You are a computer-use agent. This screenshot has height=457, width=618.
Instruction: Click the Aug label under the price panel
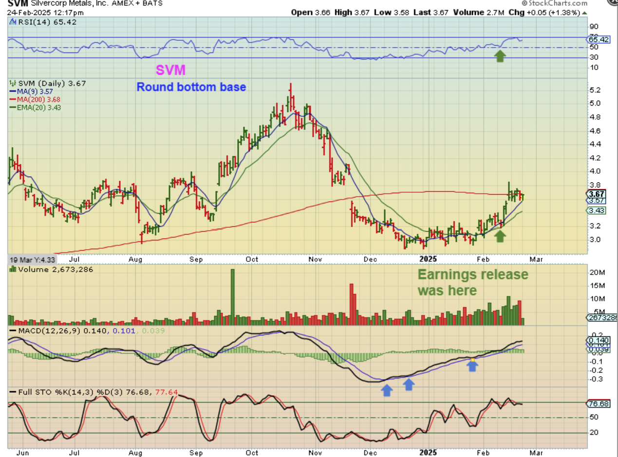click(136, 260)
